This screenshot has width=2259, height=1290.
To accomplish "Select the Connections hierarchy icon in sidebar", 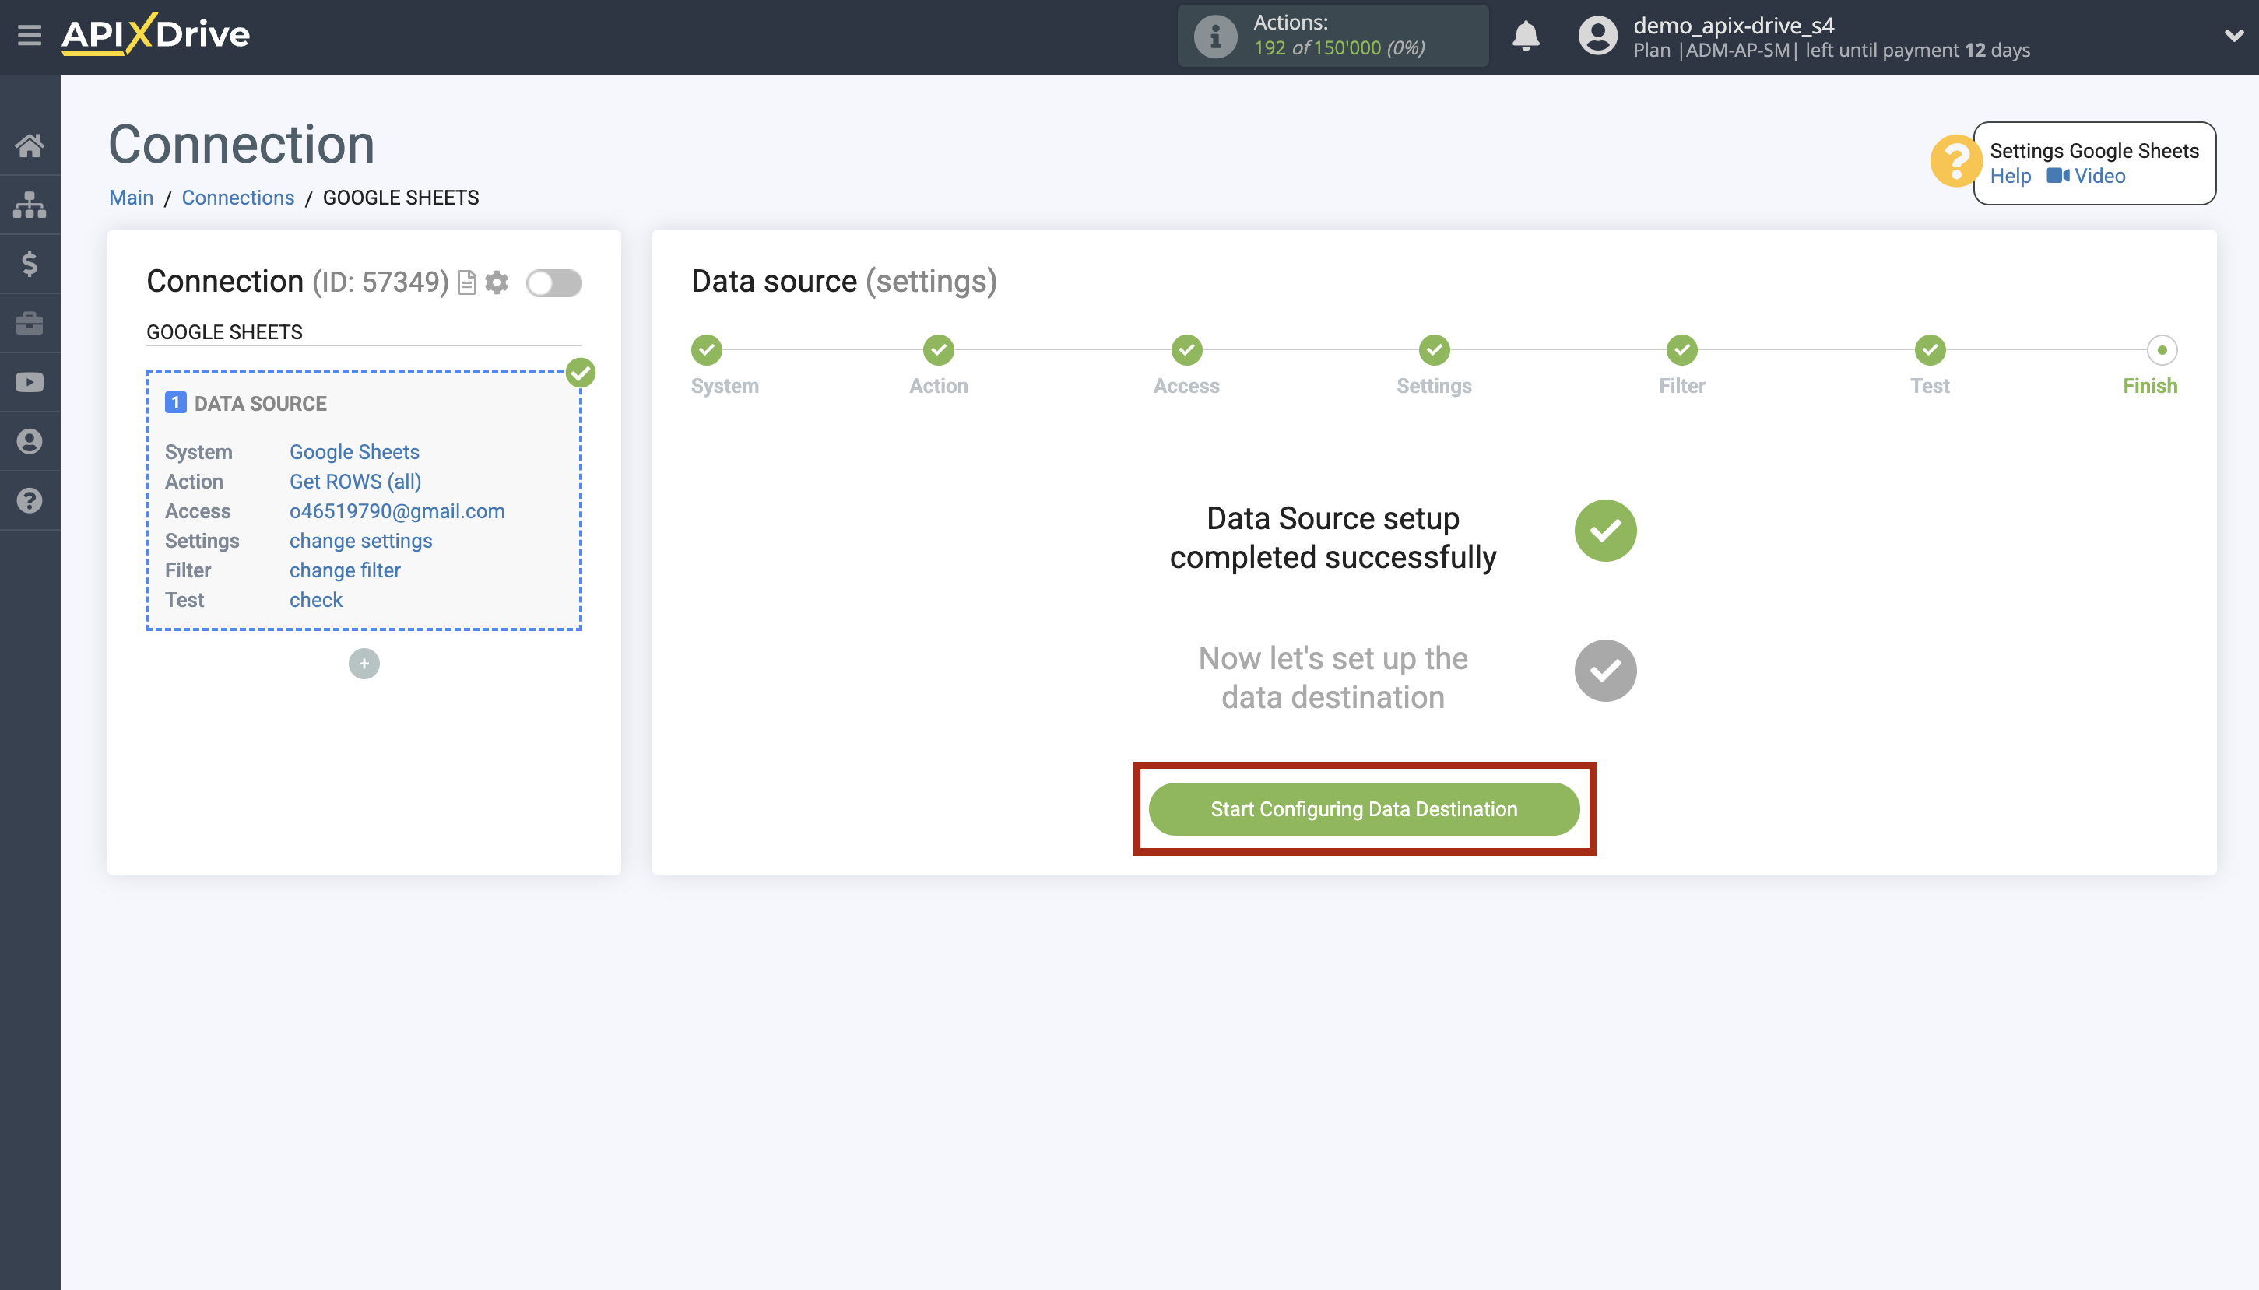I will tap(30, 204).
